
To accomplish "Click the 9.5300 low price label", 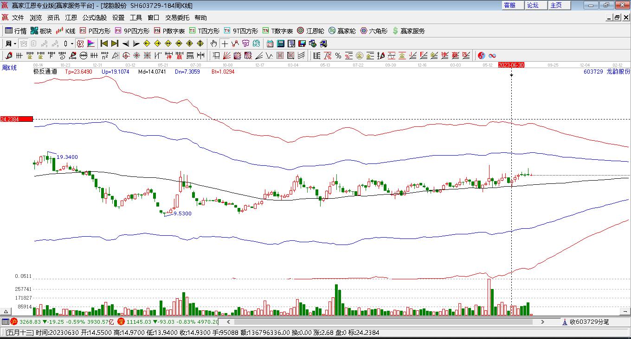I will [x=182, y=213].
